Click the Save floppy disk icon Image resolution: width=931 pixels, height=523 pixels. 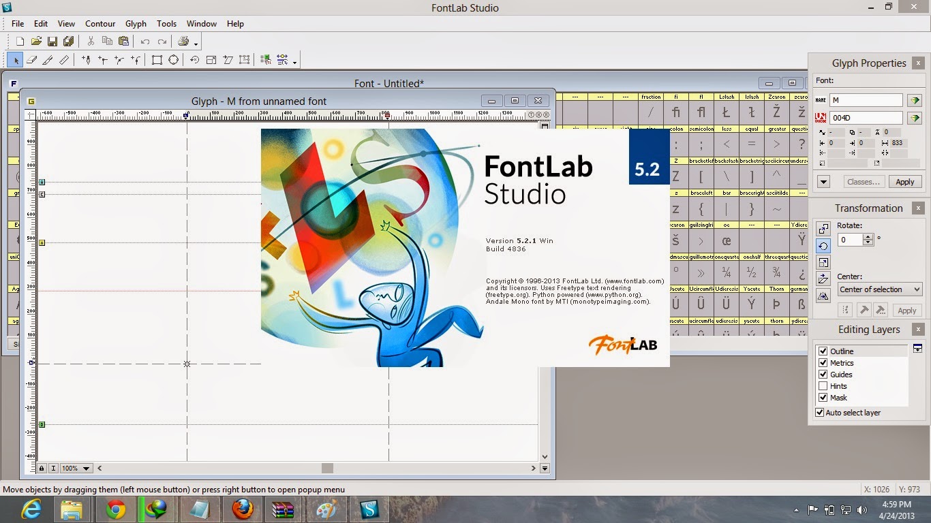tap(53, 42)
